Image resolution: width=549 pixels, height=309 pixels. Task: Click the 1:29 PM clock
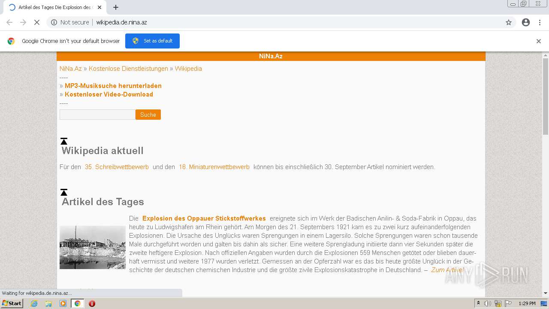click(x=527, y=303)
